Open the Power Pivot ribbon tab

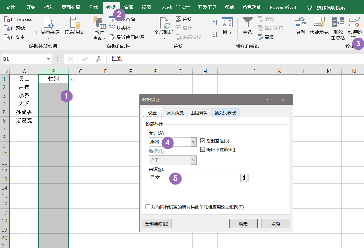pyautogui.click(x=283, y=7)
